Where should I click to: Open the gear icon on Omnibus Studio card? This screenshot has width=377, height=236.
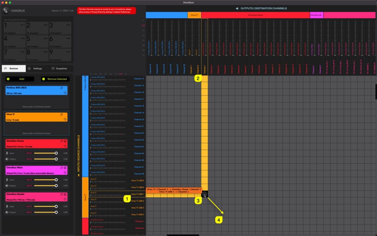click(x=65, y=195)
